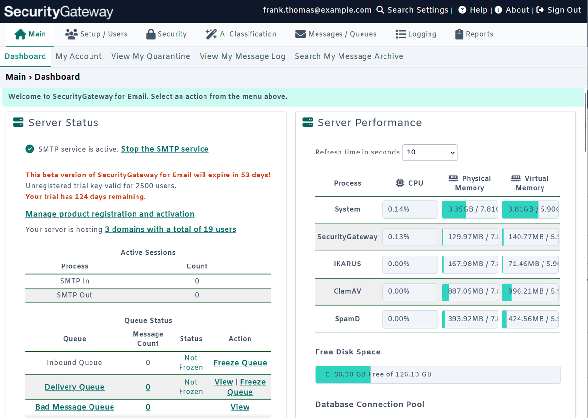Click the page vertical scrollbar
Viewport: 588px width, 418px height.
click(x=586, y=122)
